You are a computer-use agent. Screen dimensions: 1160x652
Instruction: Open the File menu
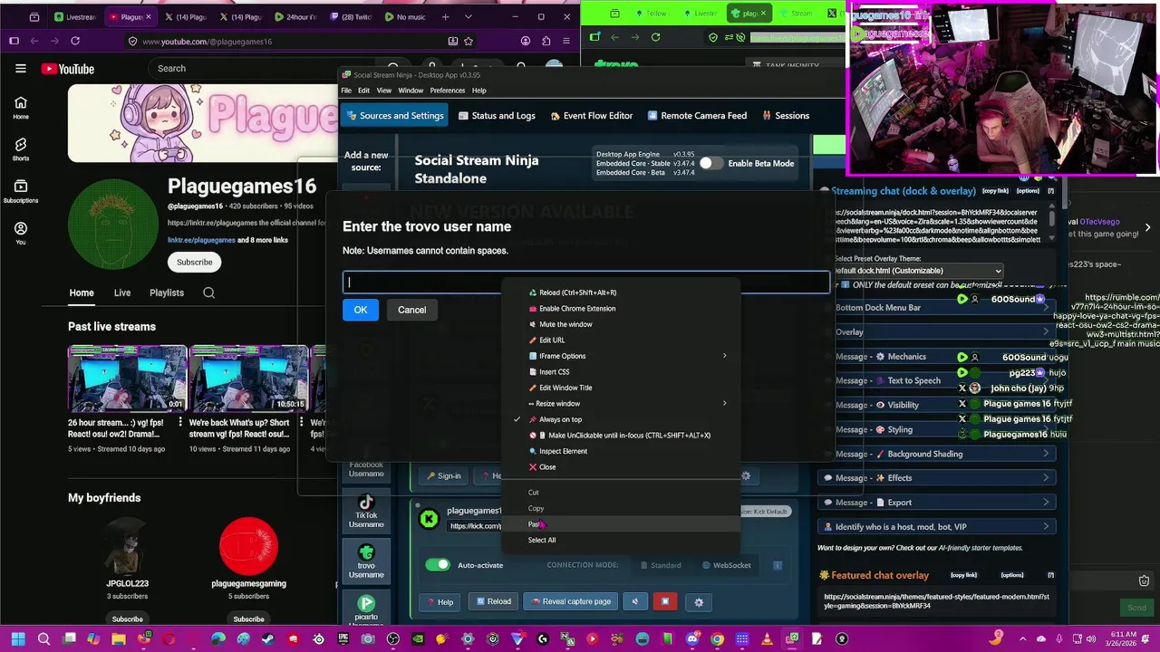[346, 91]
